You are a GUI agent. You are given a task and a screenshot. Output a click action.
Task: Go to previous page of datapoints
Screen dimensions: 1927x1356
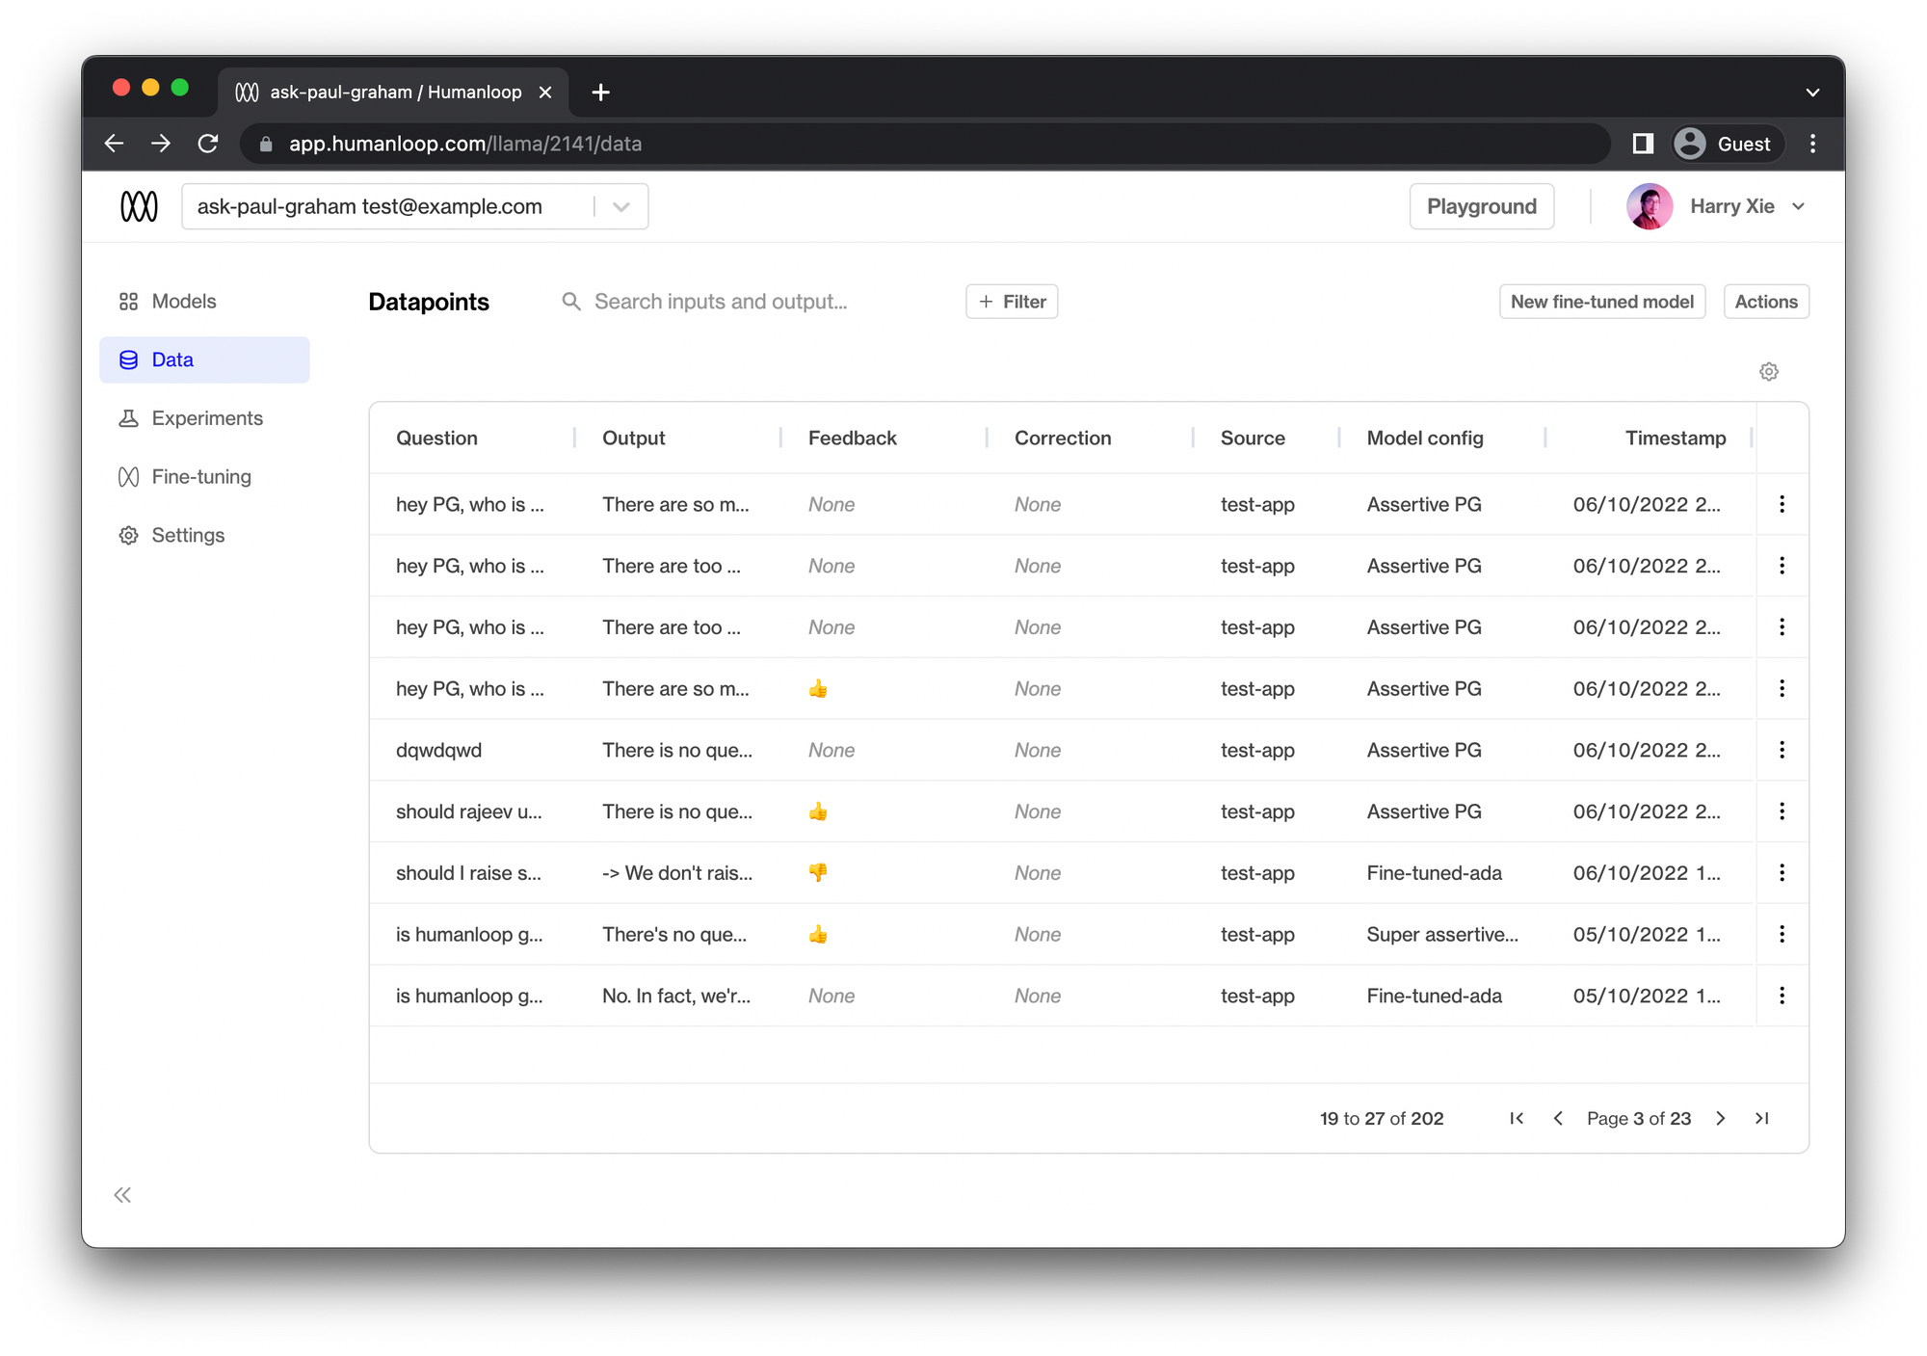(x=1558, y=1118)
